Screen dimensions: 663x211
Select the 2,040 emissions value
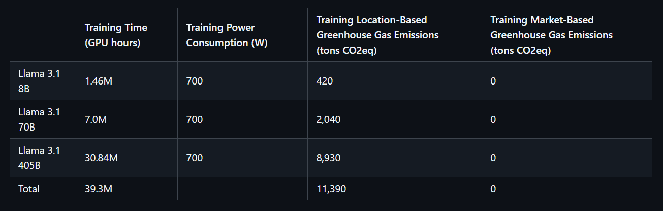coord(328,119)
